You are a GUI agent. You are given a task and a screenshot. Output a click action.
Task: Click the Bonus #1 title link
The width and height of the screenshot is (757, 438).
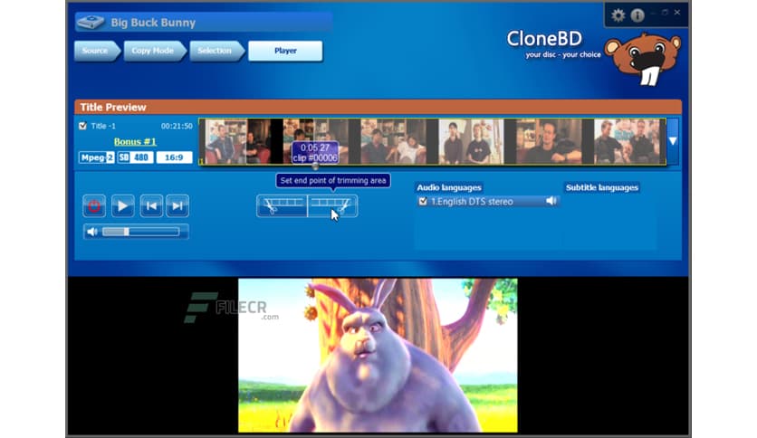coord(135,141)
